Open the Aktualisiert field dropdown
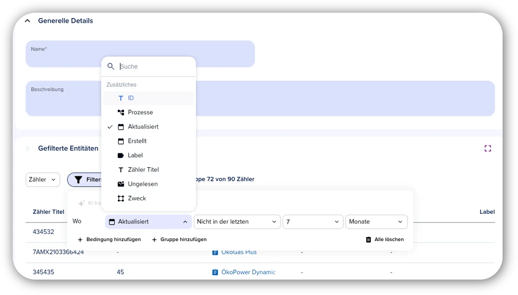Image resolution: width=518 pixels, height=295 pixels. click(x=149, y=222)
